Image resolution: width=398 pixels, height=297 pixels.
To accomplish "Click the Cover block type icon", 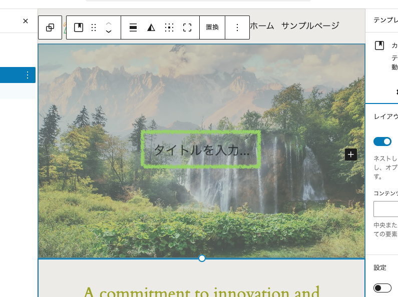I will tap(79, 27).
